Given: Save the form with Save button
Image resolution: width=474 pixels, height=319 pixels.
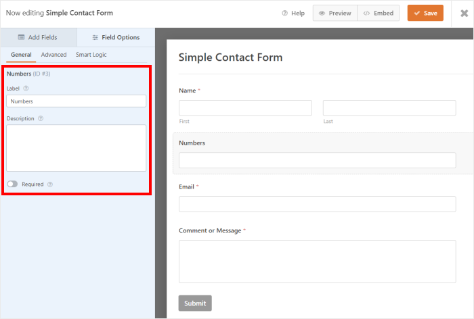Looking at the screenshot, I should coord(425,13).
